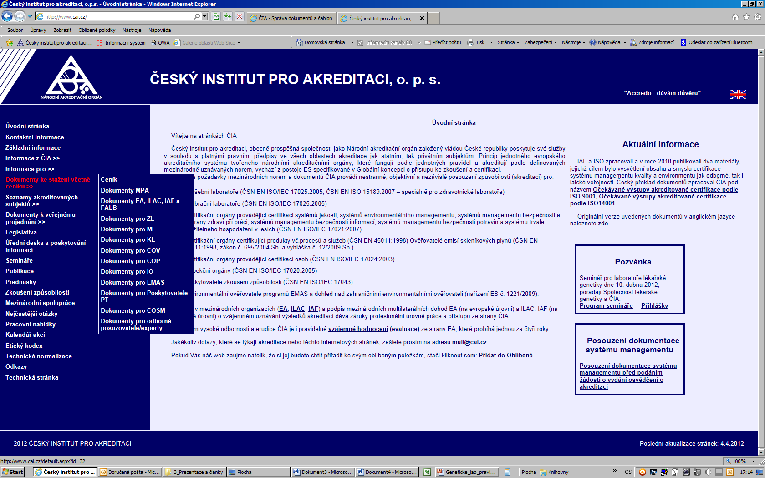
Task: Open the Nápověda menu in menu bar
Action: (160, 30)
